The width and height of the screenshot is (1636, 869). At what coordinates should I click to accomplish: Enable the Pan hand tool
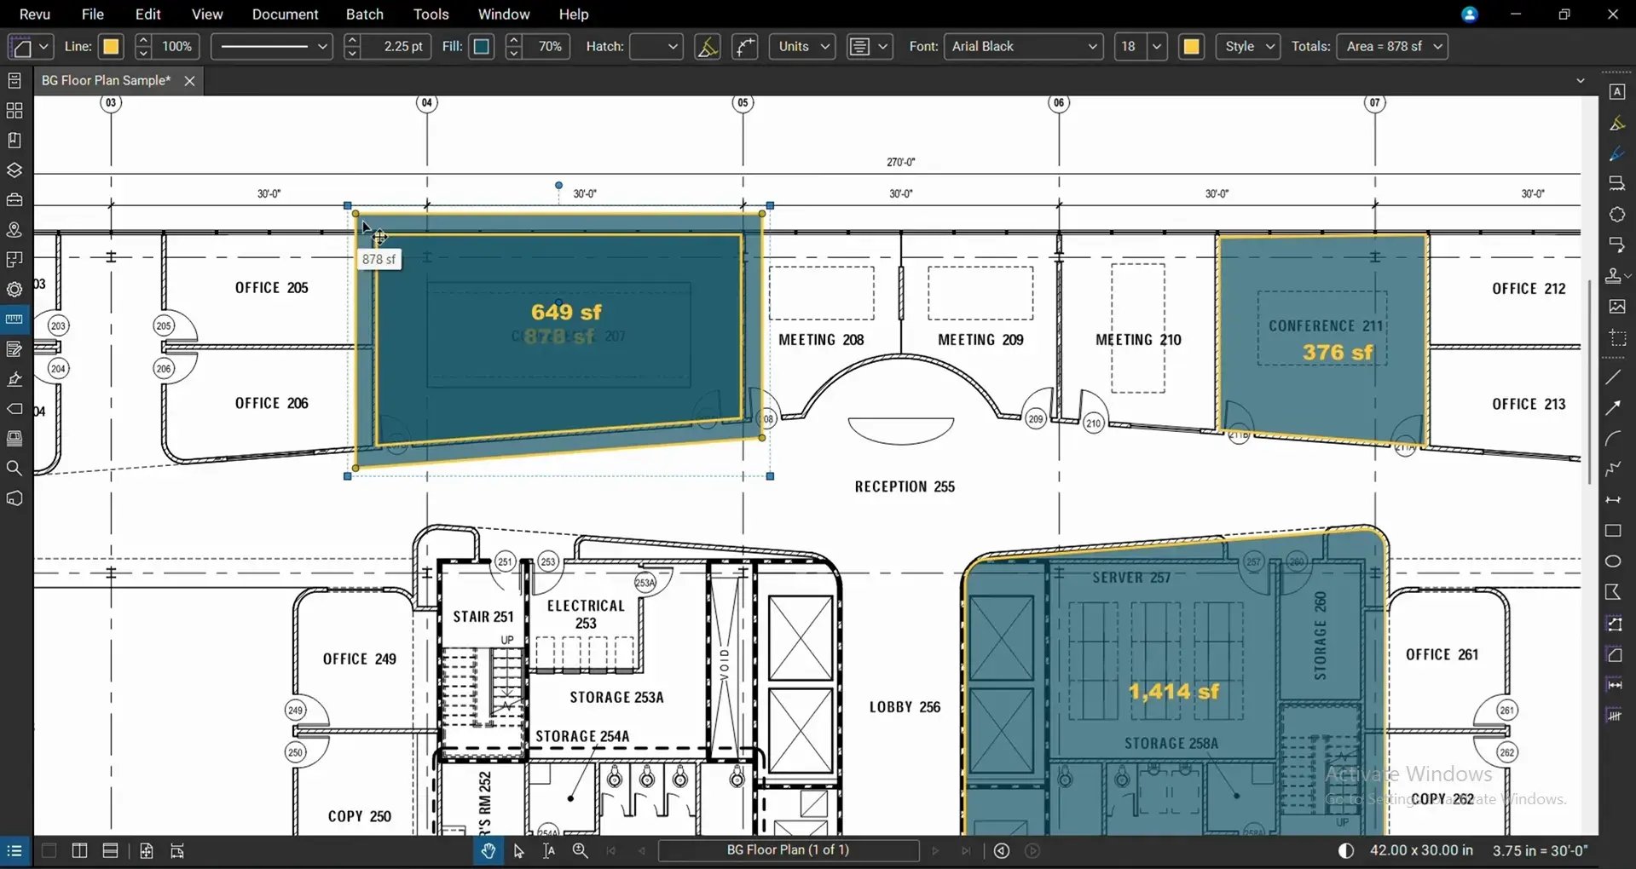point(488,851)
